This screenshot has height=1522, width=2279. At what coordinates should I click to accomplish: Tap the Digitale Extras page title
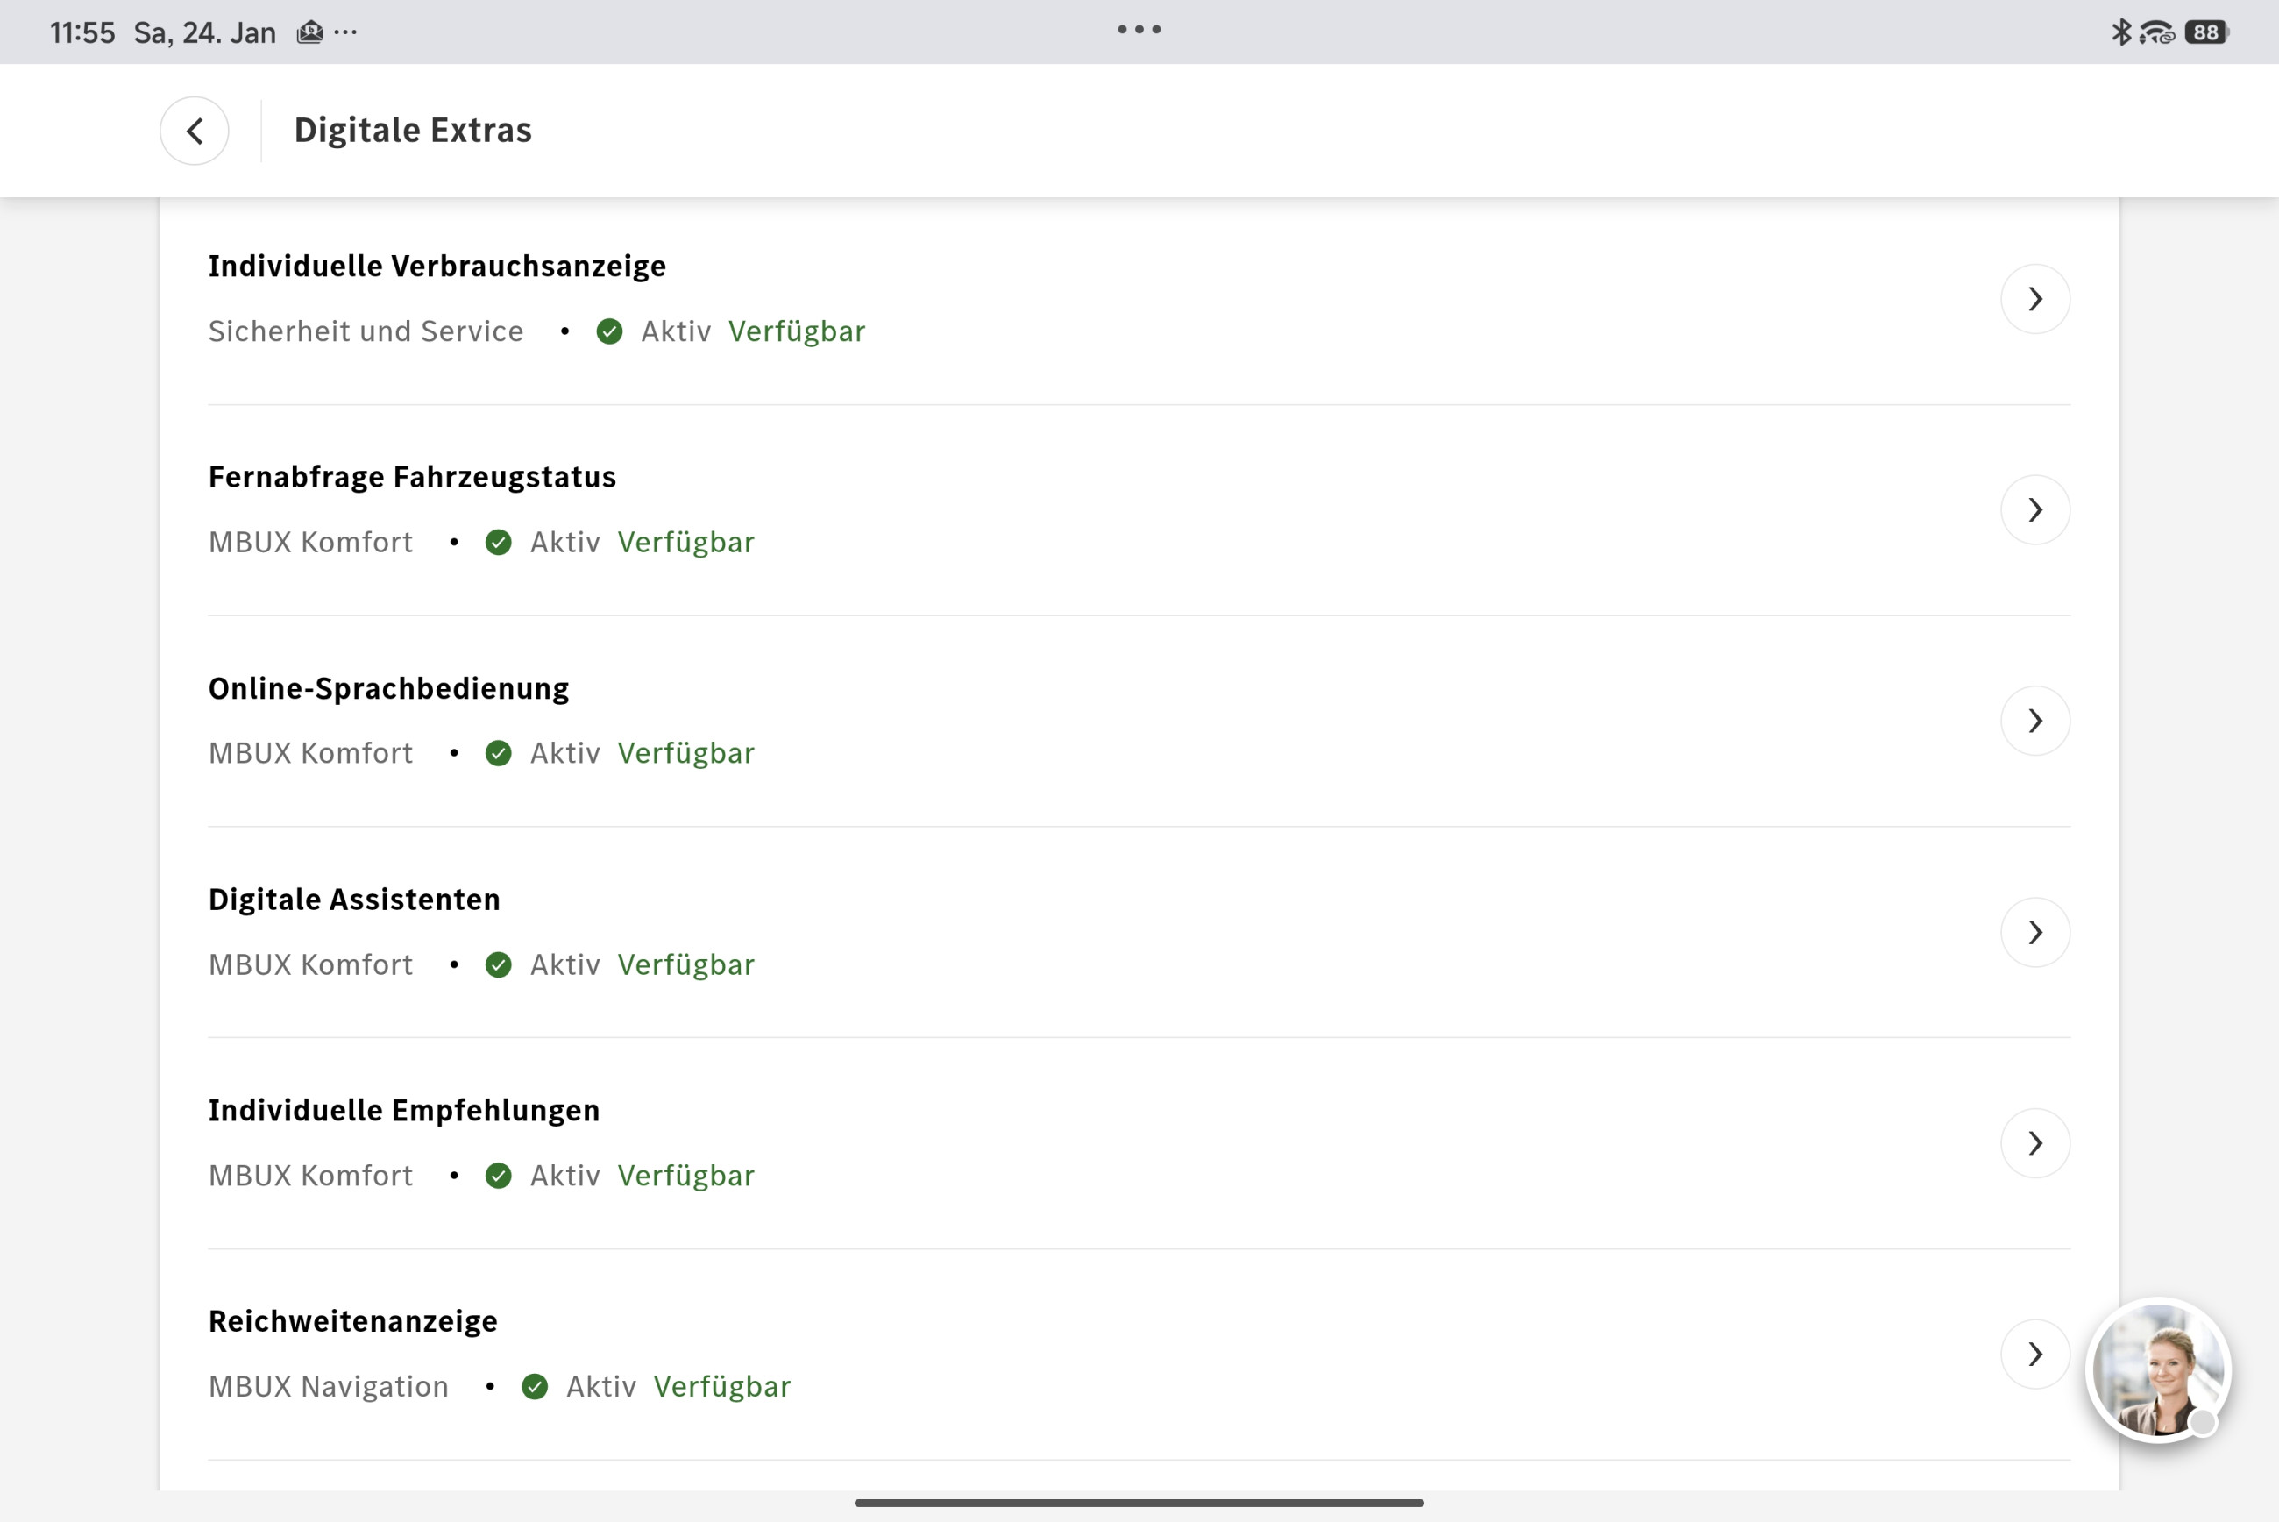[x=412, y=130]
